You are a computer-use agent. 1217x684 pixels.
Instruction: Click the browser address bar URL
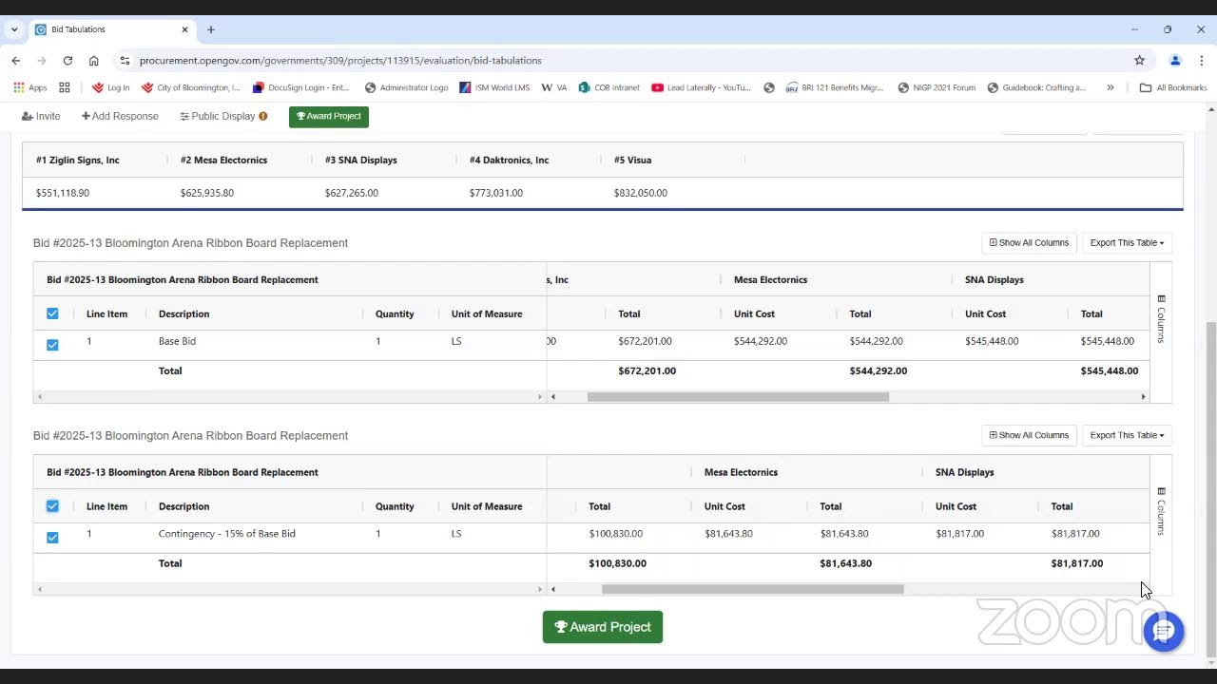click(x=340, y=60)
